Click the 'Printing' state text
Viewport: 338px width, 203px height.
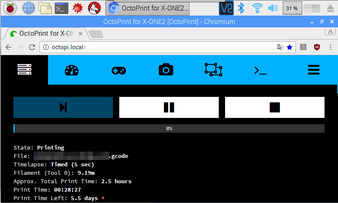pyautogui.click(x=51, y=147)
